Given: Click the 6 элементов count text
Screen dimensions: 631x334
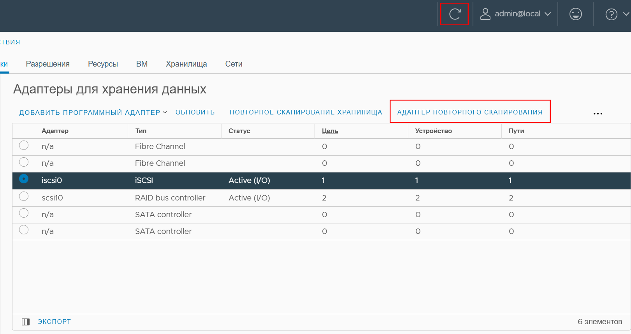Looking at the screenshot, I should [x=600, y=322].
